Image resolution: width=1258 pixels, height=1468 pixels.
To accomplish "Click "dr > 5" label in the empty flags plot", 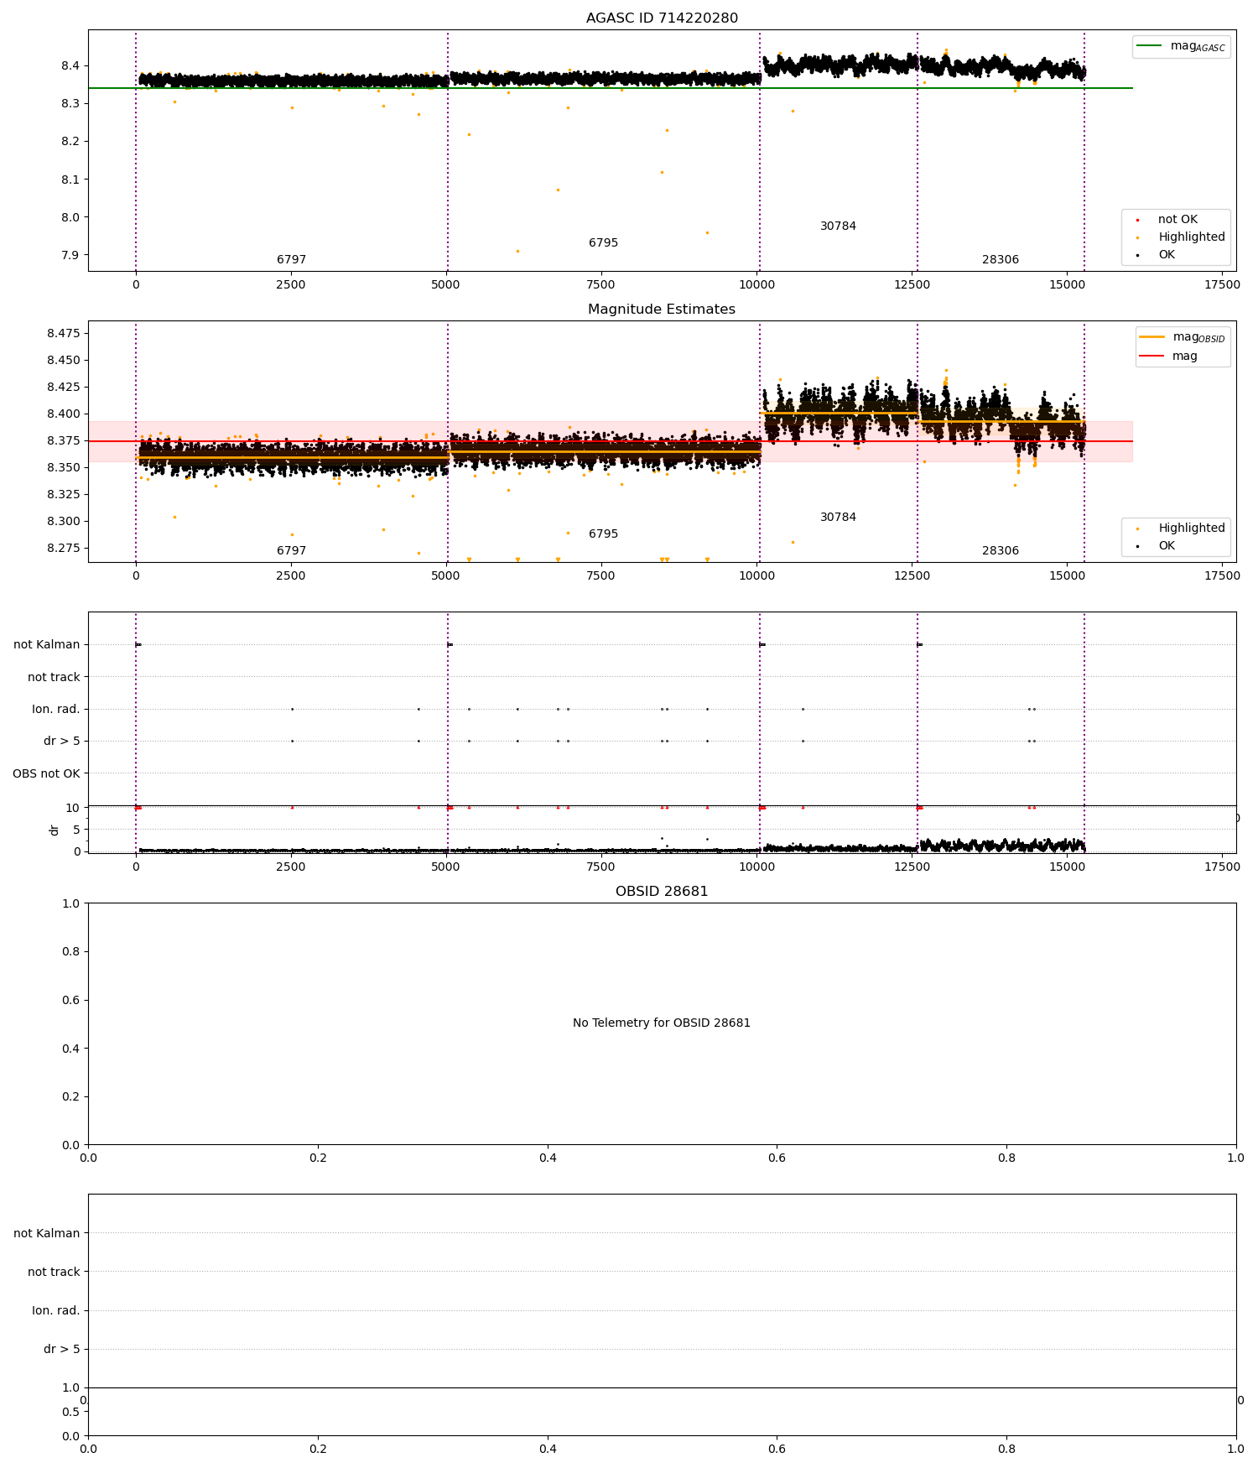I will click(62, 1349).
